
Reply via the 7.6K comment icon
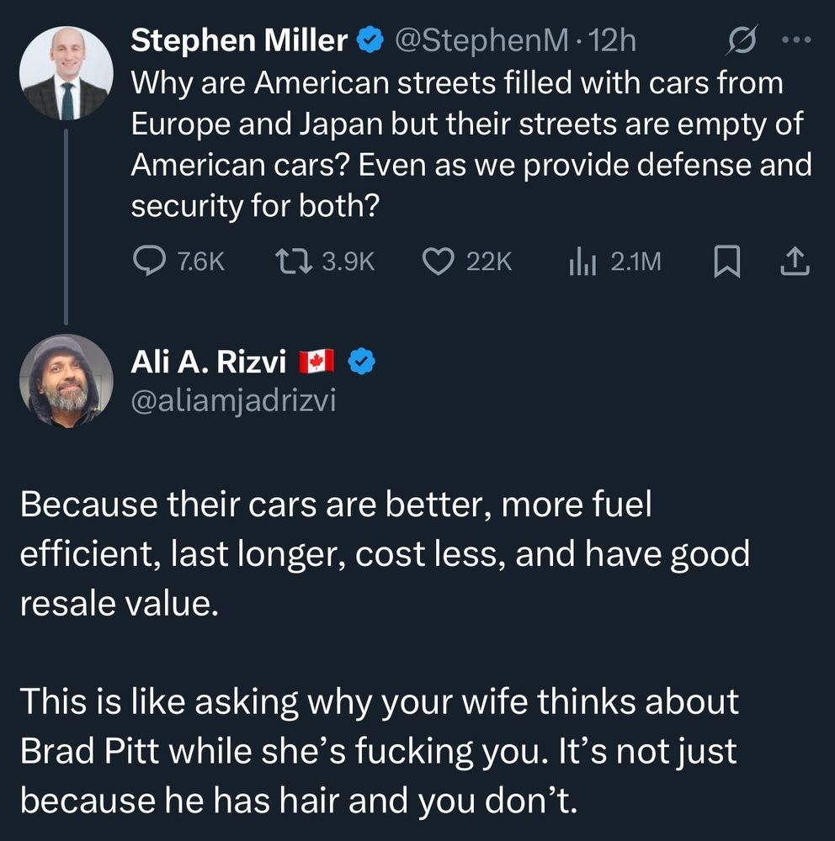(150, 263)
